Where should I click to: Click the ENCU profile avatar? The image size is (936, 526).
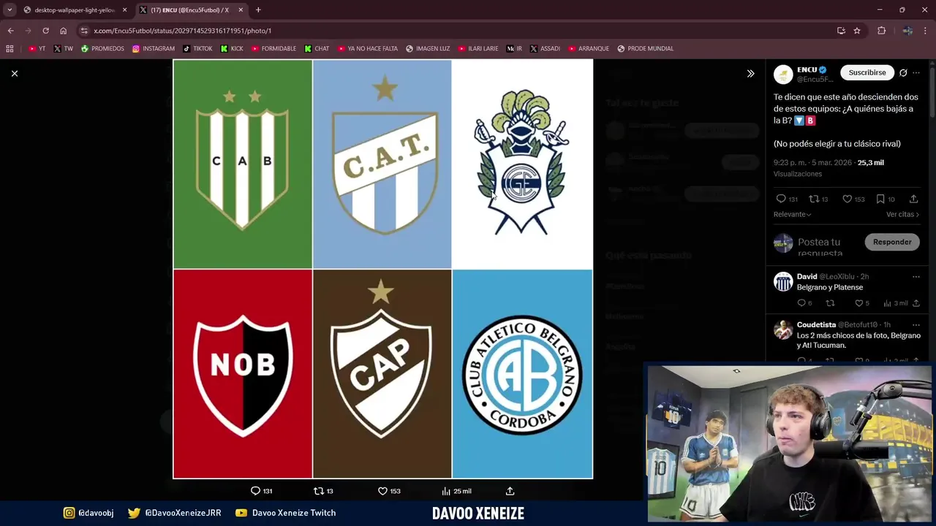[x=783, y=74]
